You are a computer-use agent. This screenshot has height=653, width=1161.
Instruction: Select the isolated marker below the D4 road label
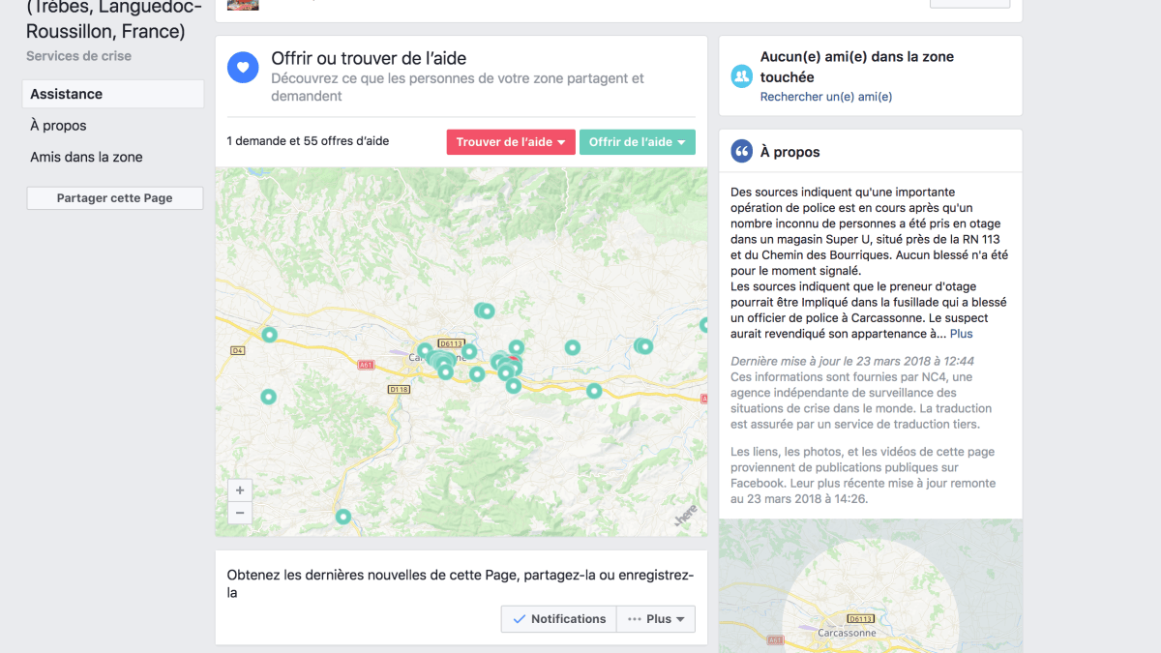[268, 397]
